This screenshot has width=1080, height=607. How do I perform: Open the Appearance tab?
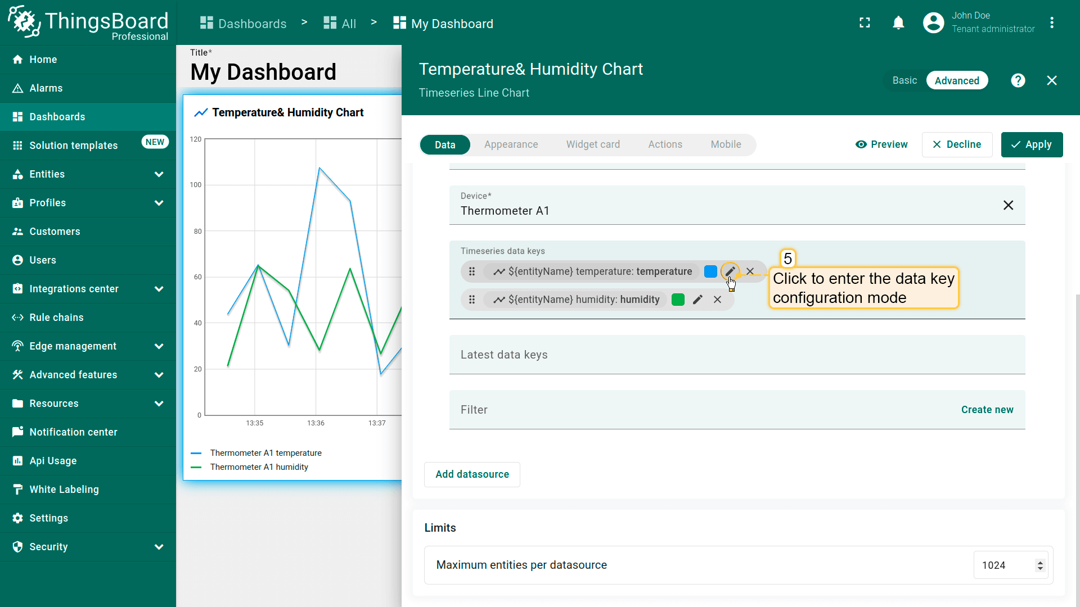[511, 144]
